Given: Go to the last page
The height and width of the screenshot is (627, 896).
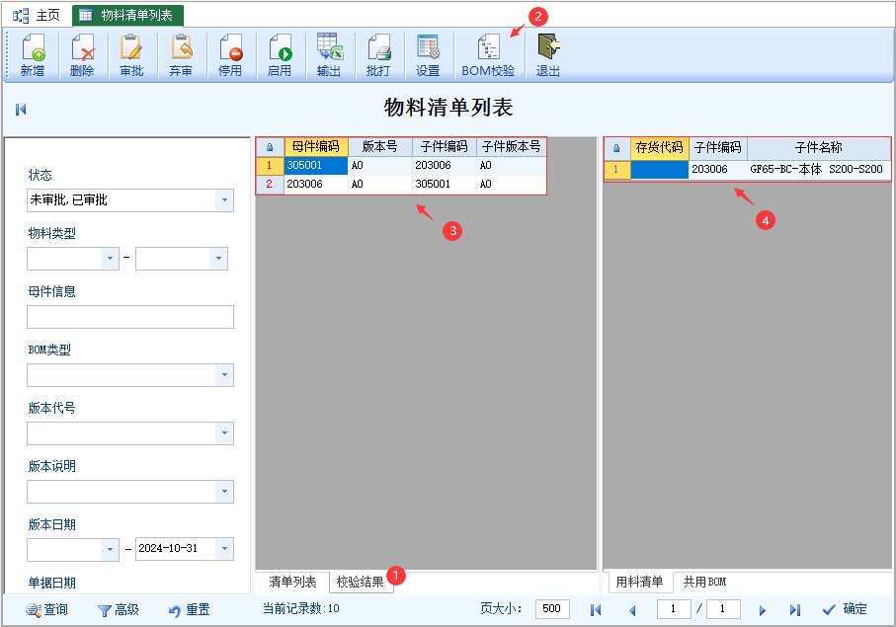Looking at the screenshot, I should pyautogui.click(x=795, y=610).
